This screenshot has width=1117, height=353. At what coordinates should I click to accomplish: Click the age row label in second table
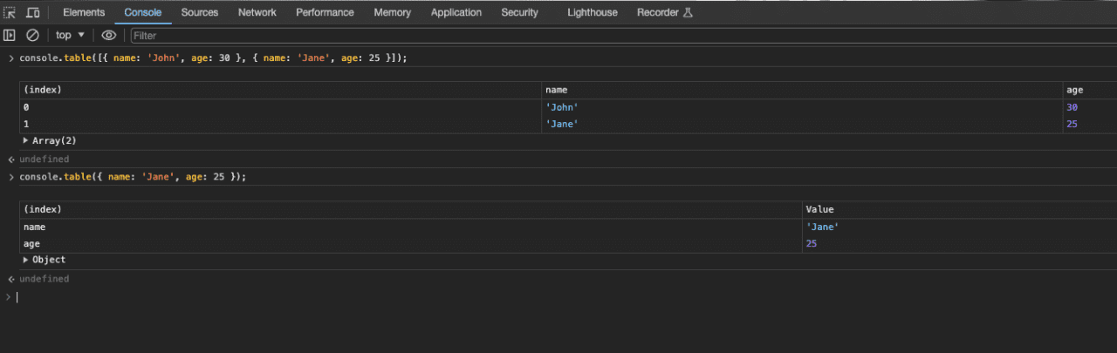click(31, 243)
